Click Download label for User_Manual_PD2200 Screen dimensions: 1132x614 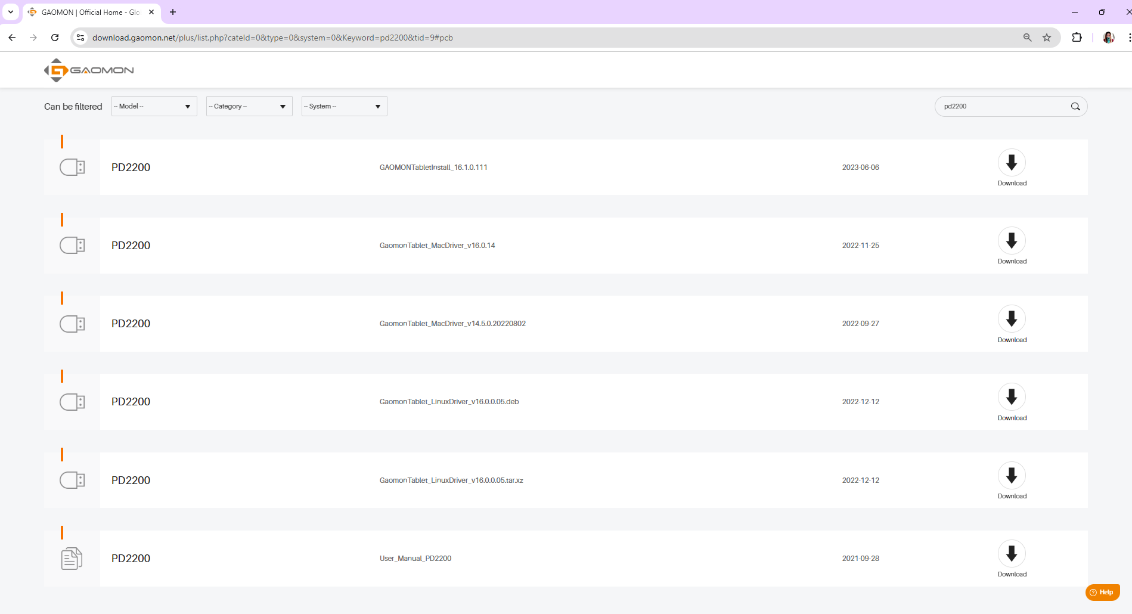[x=1012, y=574]
